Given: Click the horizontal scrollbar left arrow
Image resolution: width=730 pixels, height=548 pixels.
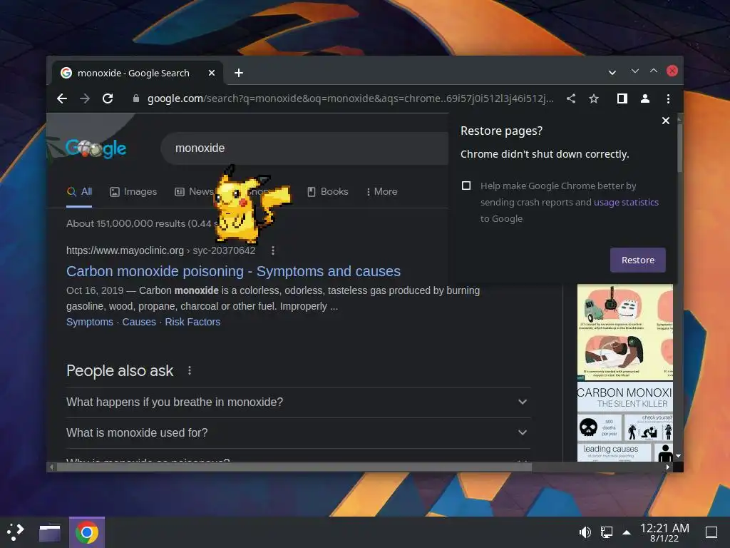Looking at the screenshot, I should pyautogui.click(x=51, y=467).
